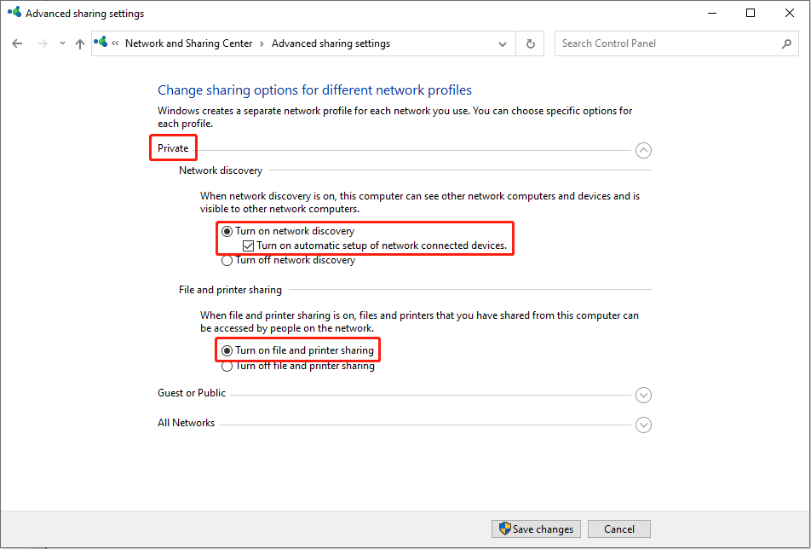This screenshot has height=549, width=811.
Task: Go up one level with Up arrow
Action: (80, 43)
